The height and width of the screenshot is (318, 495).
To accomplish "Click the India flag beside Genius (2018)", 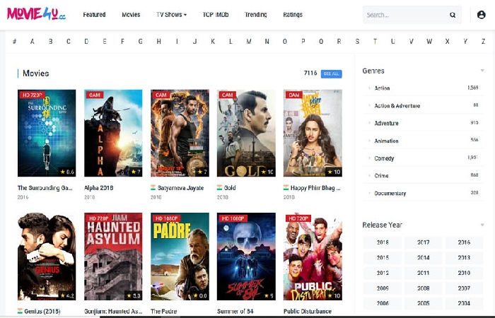I will pyautogui.click(x=21, y=311).
